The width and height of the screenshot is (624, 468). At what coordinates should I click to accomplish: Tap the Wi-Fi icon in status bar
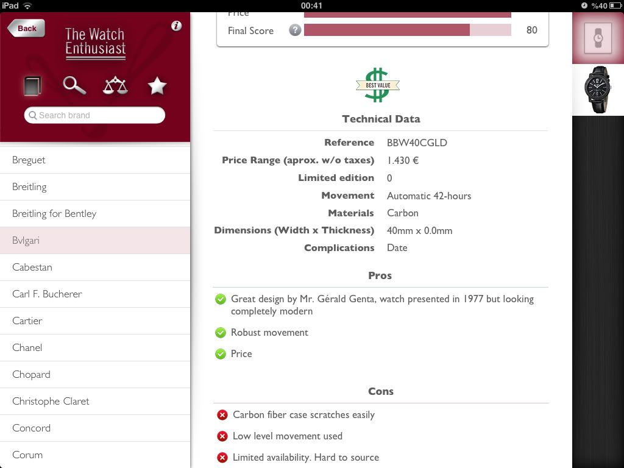[27, 5]
